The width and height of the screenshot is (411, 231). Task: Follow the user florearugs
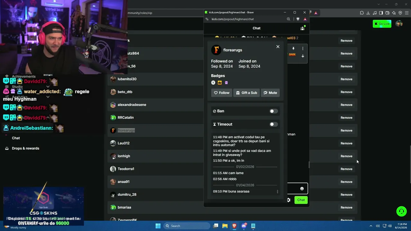coord(222,93)
